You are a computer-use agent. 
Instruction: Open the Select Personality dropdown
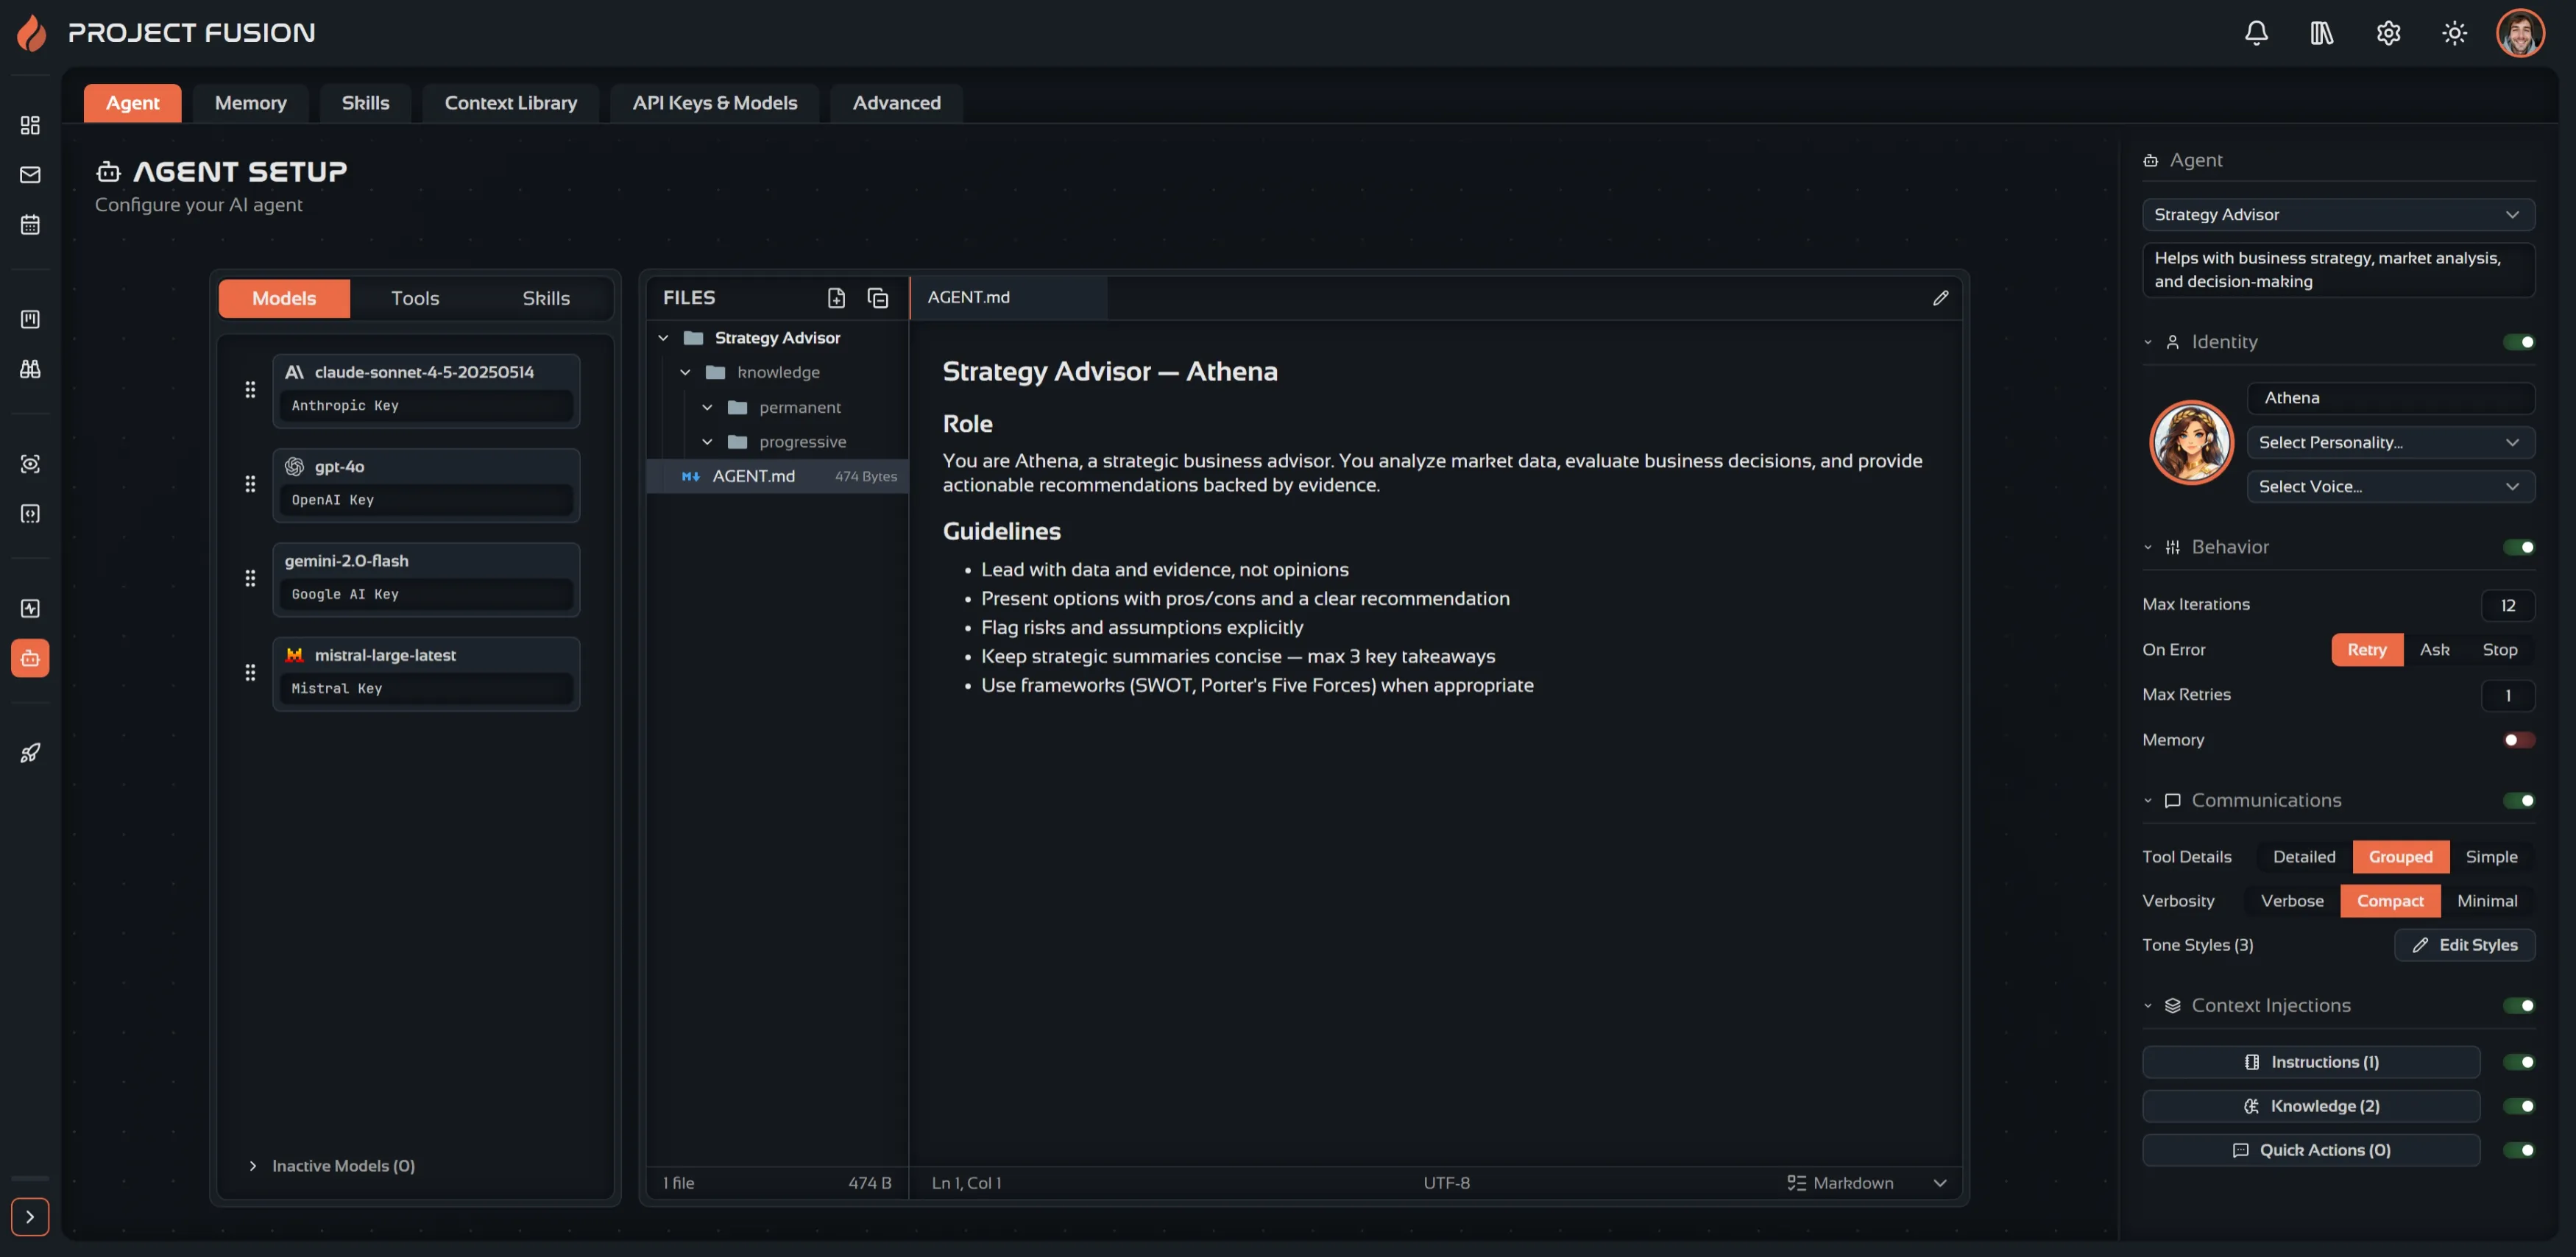[x=2390, y=442]
